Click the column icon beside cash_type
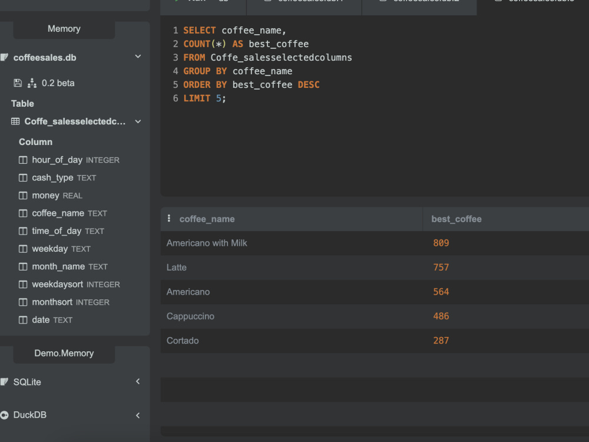Screen dimensions: 589x442 point(23,178)
